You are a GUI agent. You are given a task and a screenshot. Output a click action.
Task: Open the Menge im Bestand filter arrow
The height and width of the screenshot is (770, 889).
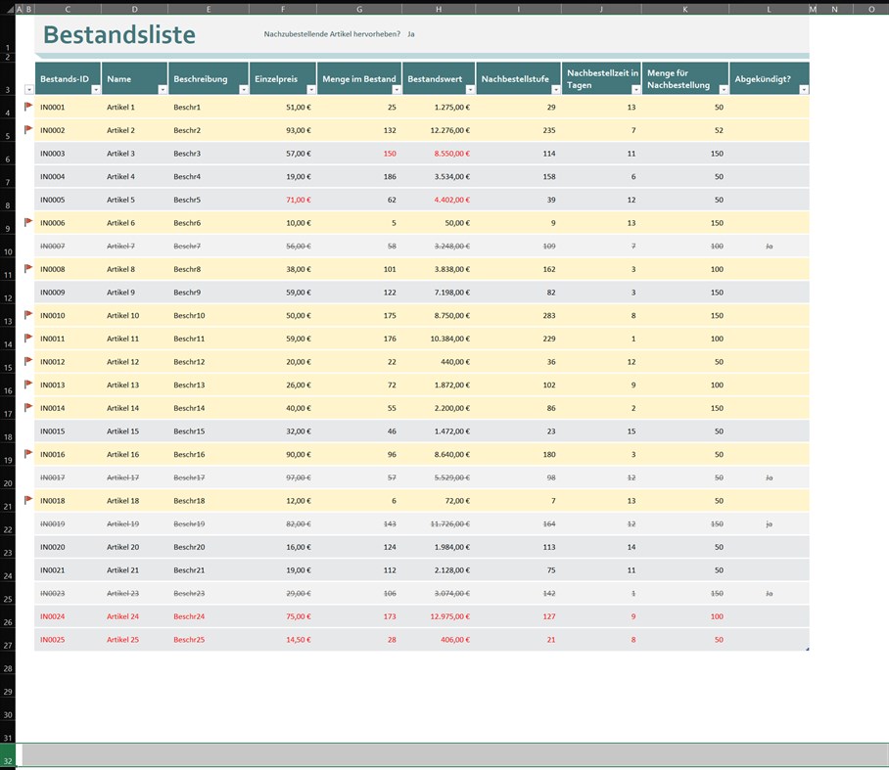point(397,89)
